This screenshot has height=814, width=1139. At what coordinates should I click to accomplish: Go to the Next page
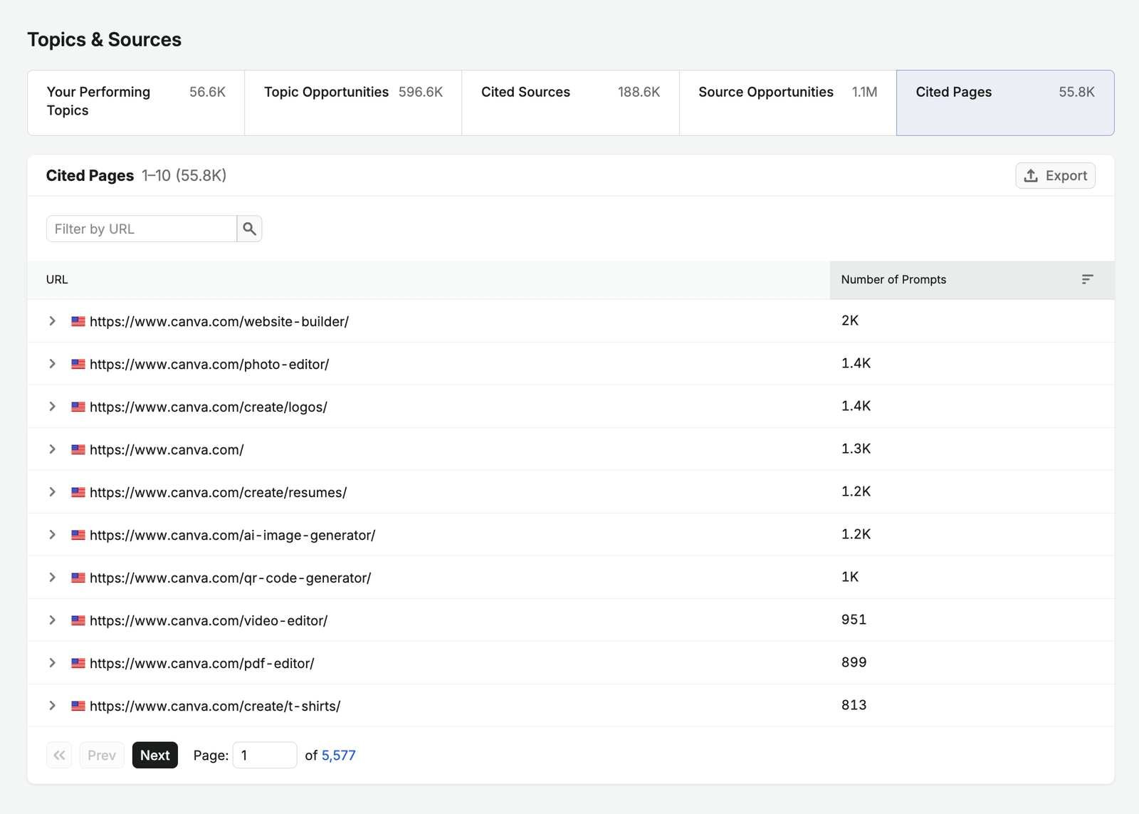[x=154, y=755]
